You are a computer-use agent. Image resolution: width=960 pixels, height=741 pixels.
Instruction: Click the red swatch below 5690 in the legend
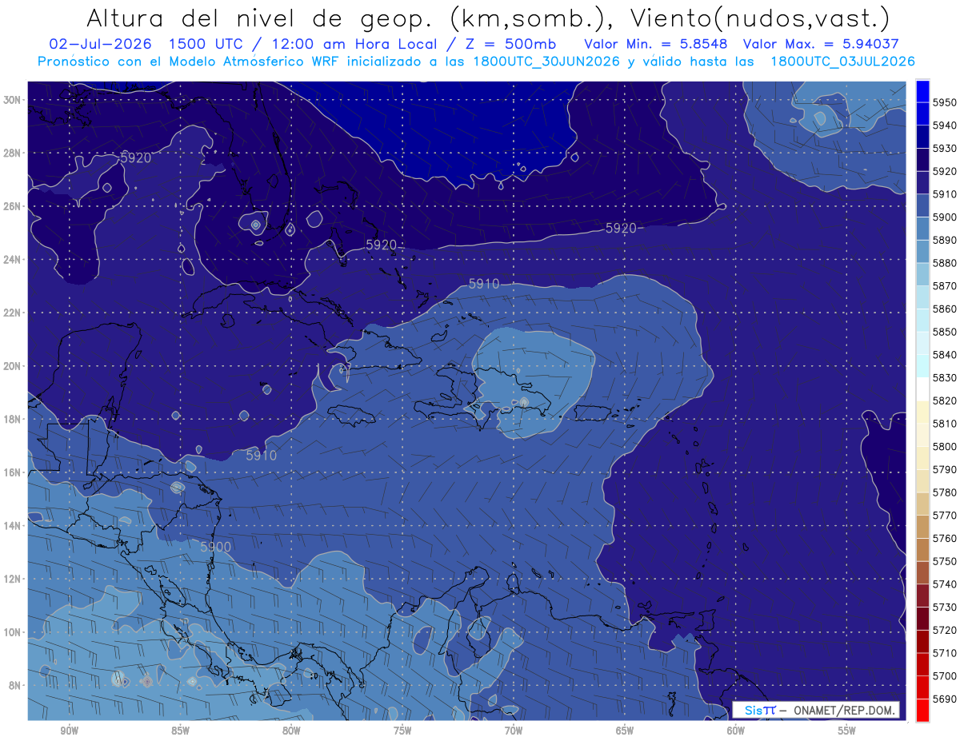tap(922, 710)
